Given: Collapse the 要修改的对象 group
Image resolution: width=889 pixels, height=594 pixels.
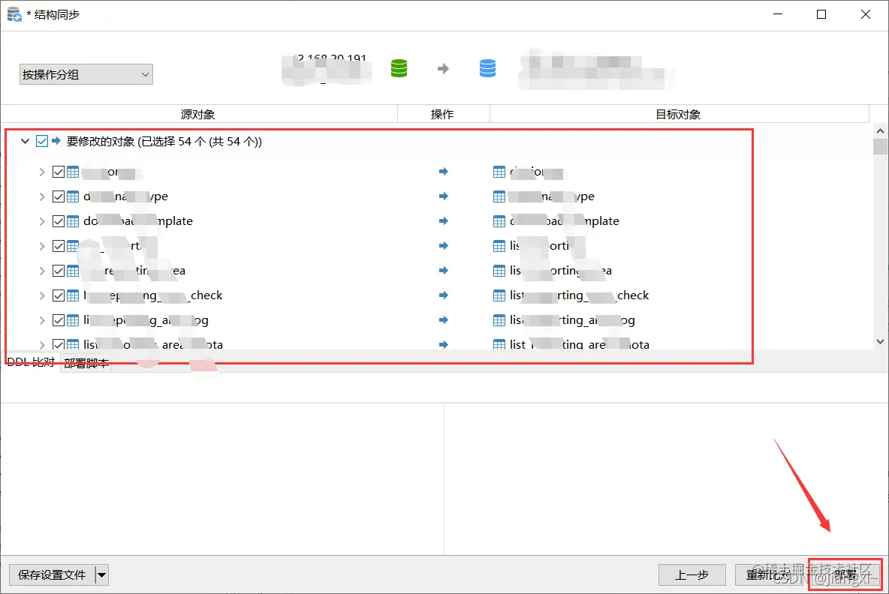Looking at the screenshot, I should (25, 141).
